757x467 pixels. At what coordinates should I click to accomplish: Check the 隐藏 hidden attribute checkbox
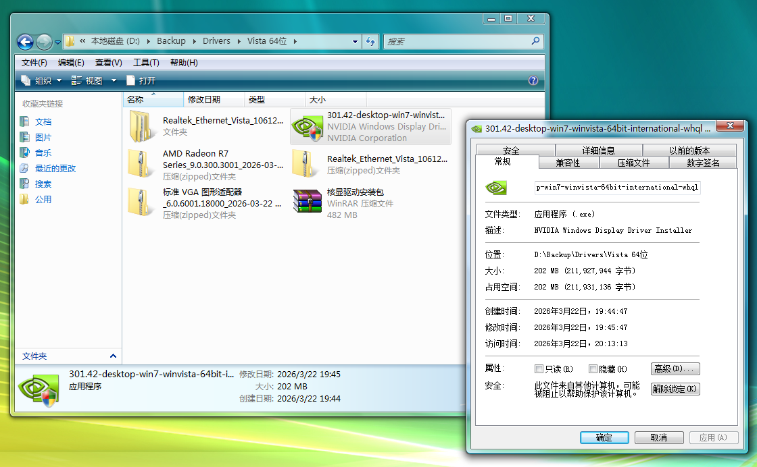(x=593, y=369)
